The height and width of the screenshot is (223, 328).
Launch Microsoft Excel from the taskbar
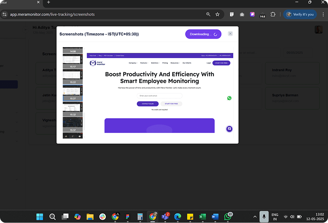click(x=203, y=216)
